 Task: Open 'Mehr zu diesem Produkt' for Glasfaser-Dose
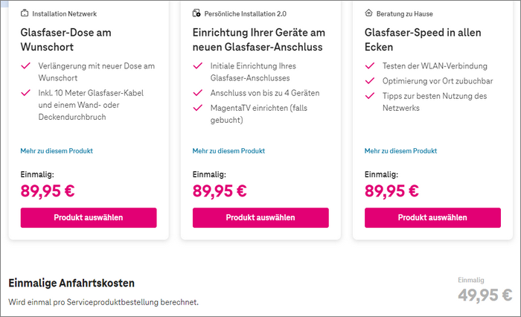[x=57, y=151]
